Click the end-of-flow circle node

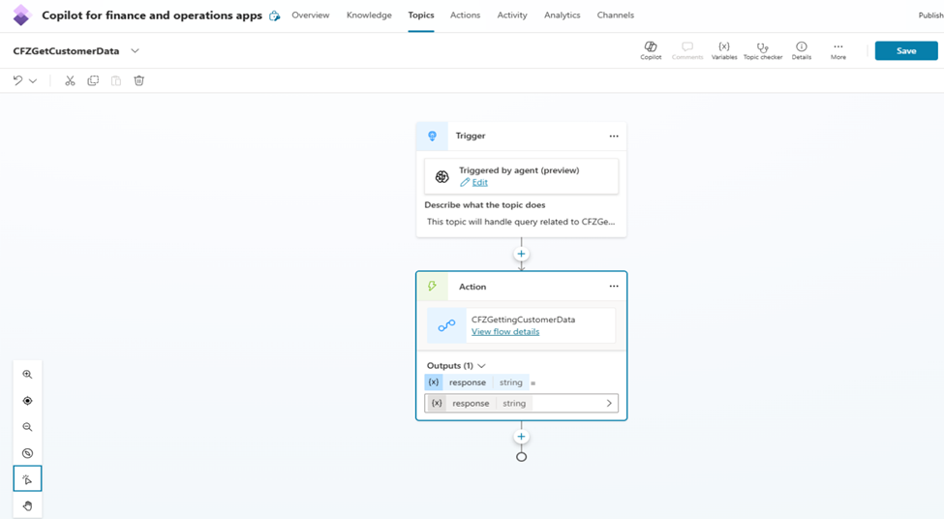tap(521, 457)
